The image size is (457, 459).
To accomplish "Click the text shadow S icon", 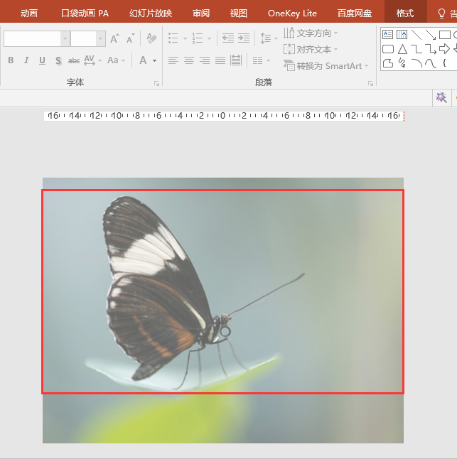I will point(58,60).
